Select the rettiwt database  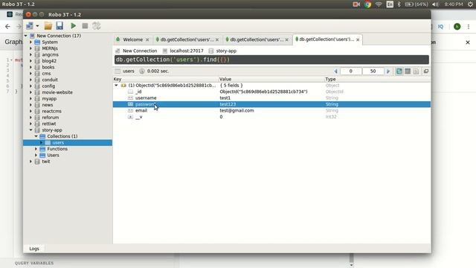coord(49,124)
